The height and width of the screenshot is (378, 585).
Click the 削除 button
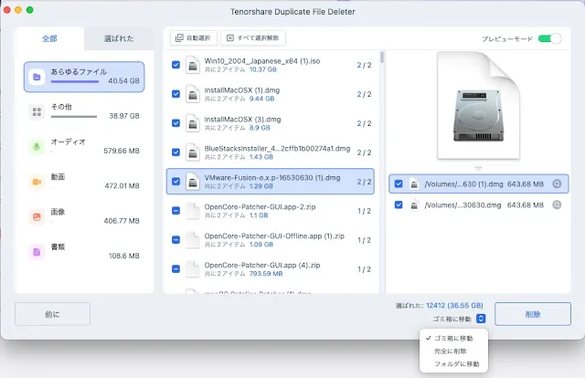[x=532, y=314]
